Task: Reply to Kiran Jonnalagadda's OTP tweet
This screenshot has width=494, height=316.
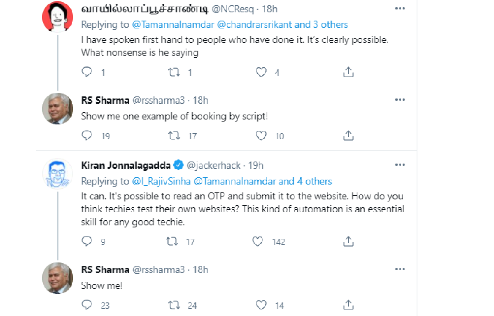Action: [87, 241]
